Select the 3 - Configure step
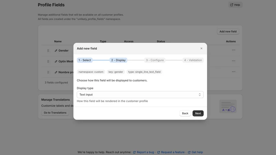 pos(155,60)
